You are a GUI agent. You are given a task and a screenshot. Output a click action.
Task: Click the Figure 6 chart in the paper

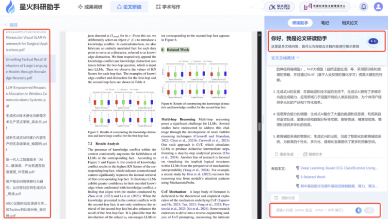(196, 79)
